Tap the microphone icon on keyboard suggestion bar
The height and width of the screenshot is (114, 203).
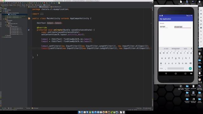pyautogui.click(x=191, y=48)
